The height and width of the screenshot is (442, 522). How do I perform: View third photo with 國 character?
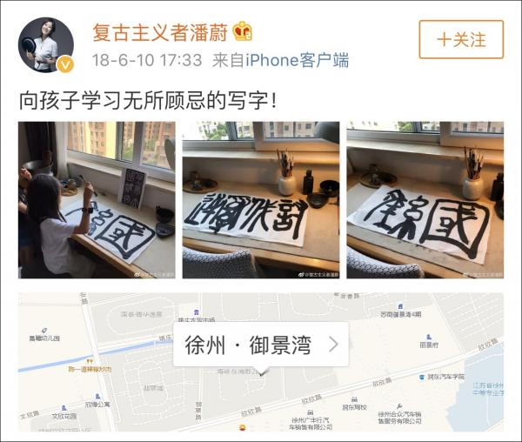[x=425, y=200]
